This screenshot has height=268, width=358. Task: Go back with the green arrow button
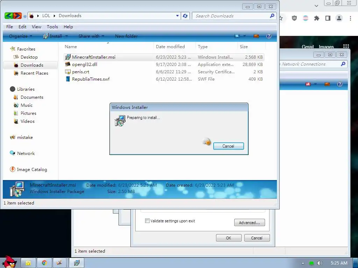coord(9,16)
